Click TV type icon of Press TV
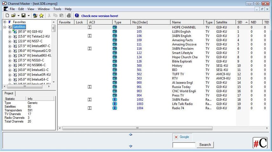The image size is (272, 152). coord(115,95)
